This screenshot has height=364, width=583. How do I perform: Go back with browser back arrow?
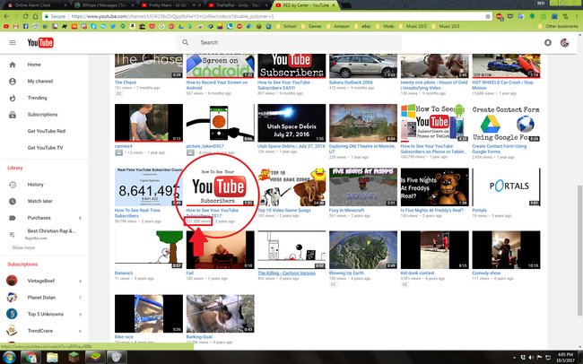(6, 16)
